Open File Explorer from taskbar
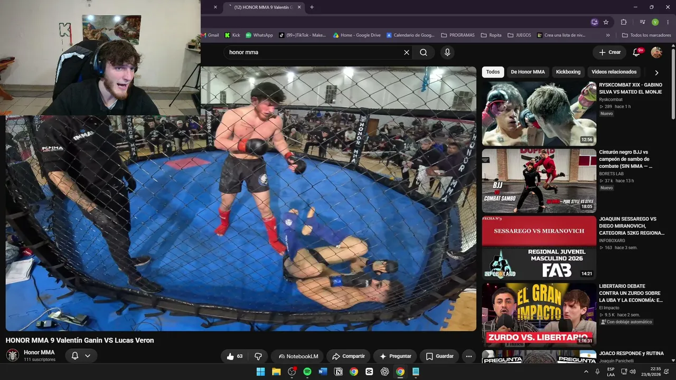The image size is (676, 380). point(276,372)
